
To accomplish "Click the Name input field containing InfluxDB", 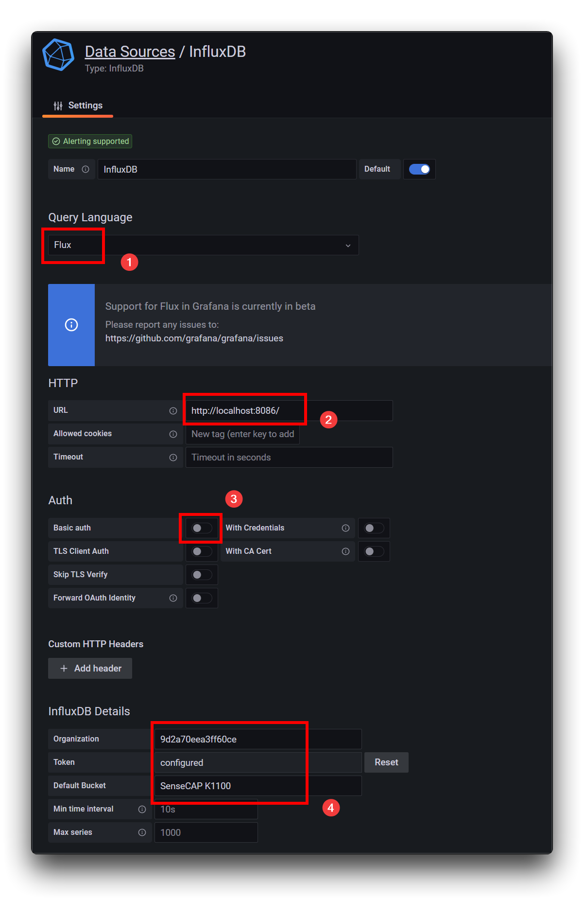I will [x=227, y=169].
